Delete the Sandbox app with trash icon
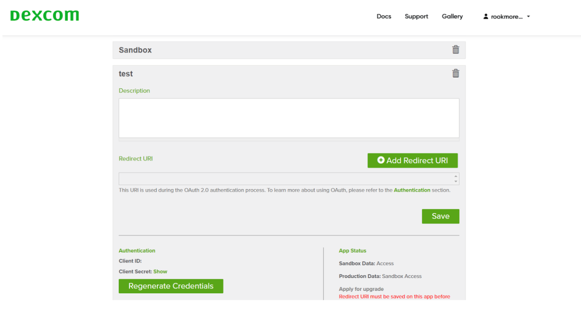The width and height of the screenshot is (581, 309). pos(456,50)
